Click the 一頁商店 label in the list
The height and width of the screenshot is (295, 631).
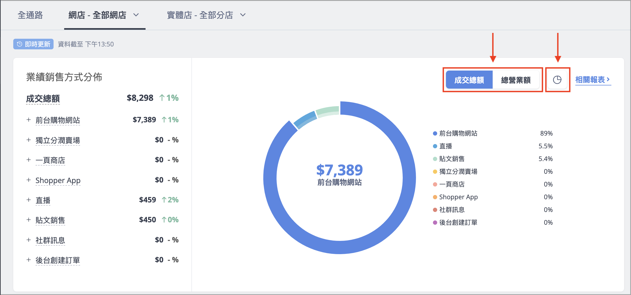click(x=50, y=160)
